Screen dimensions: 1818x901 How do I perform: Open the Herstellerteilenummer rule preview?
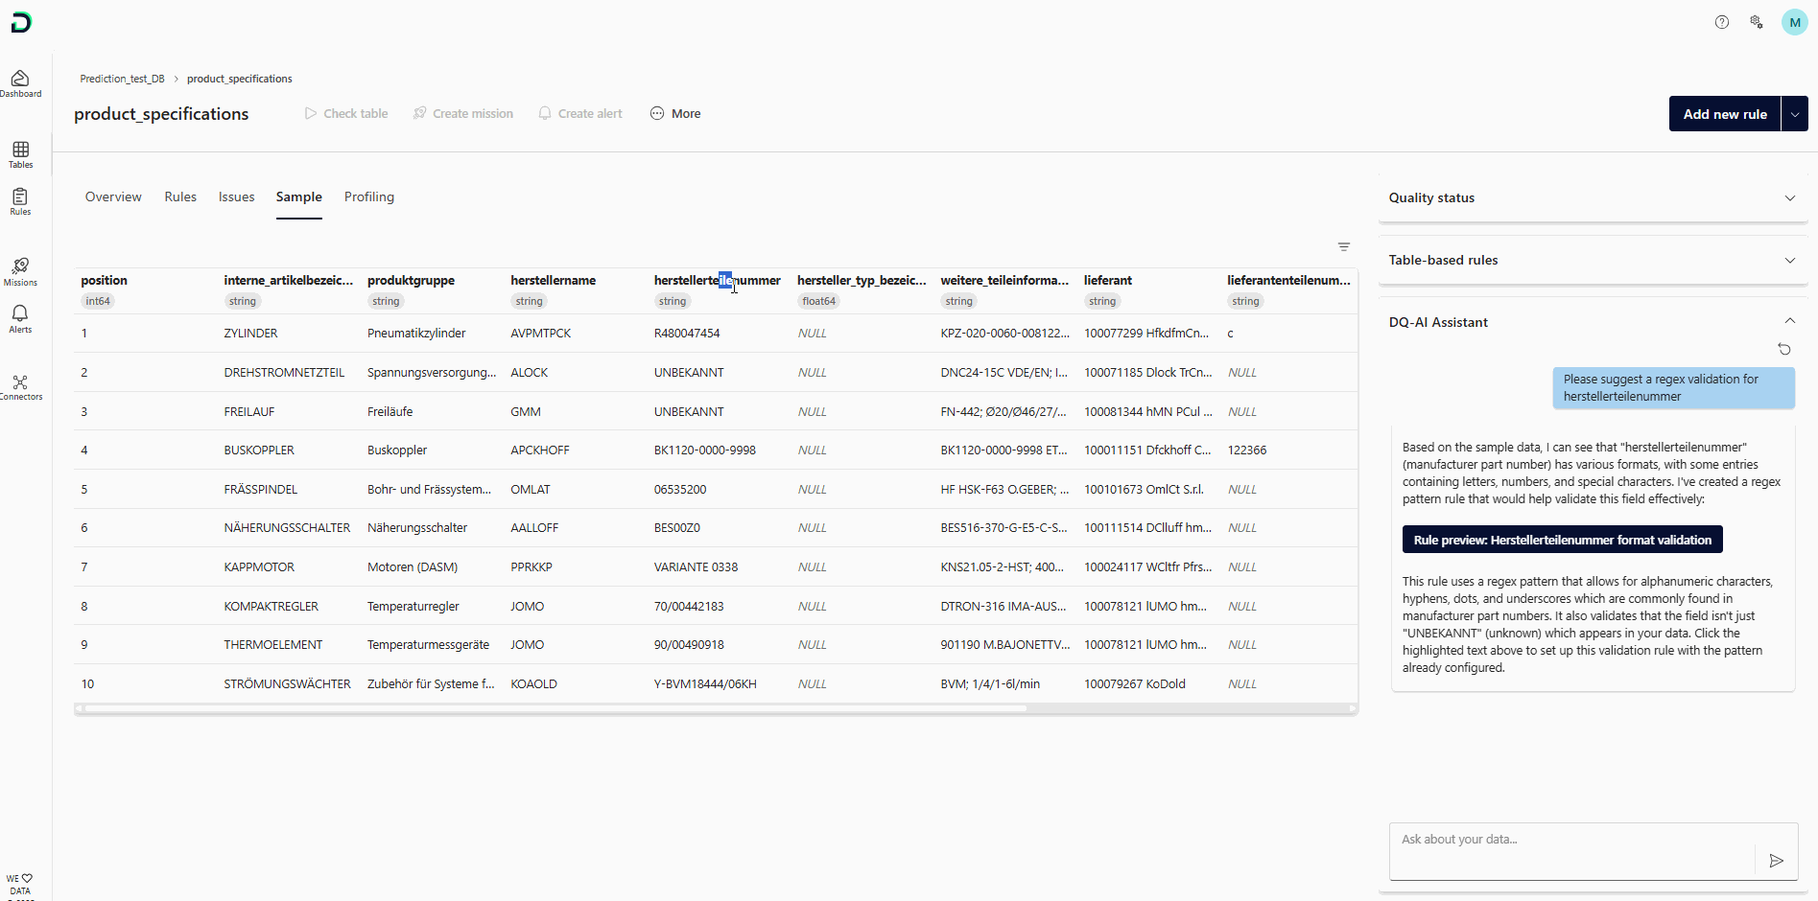tap(1562, 540)
